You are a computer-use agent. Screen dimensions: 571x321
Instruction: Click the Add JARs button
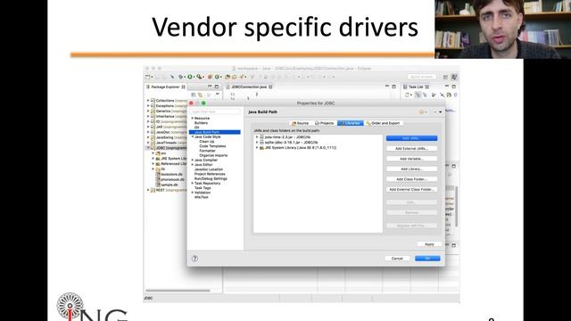point(411,138)
